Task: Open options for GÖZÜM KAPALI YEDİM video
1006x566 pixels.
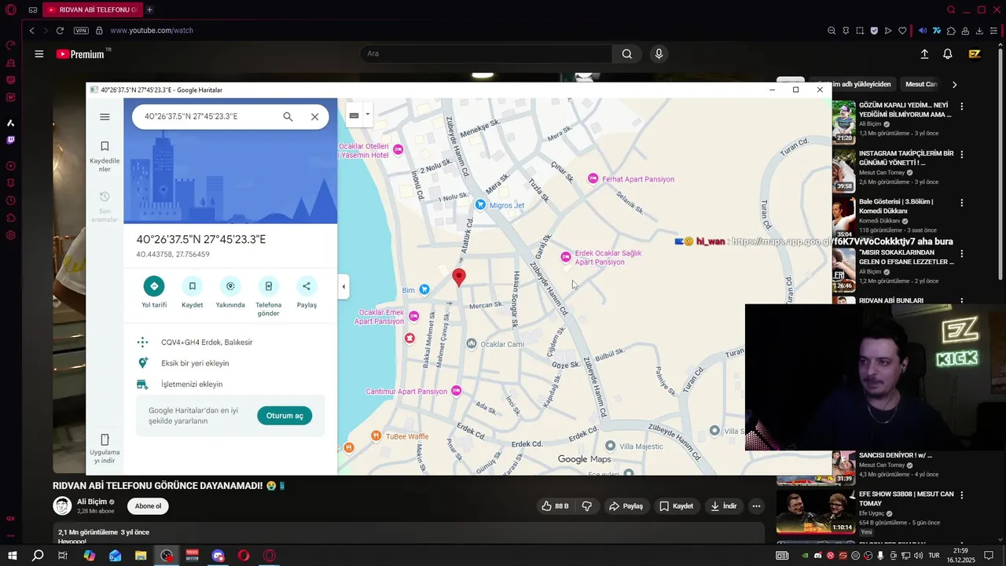Action: coord(961,106)
